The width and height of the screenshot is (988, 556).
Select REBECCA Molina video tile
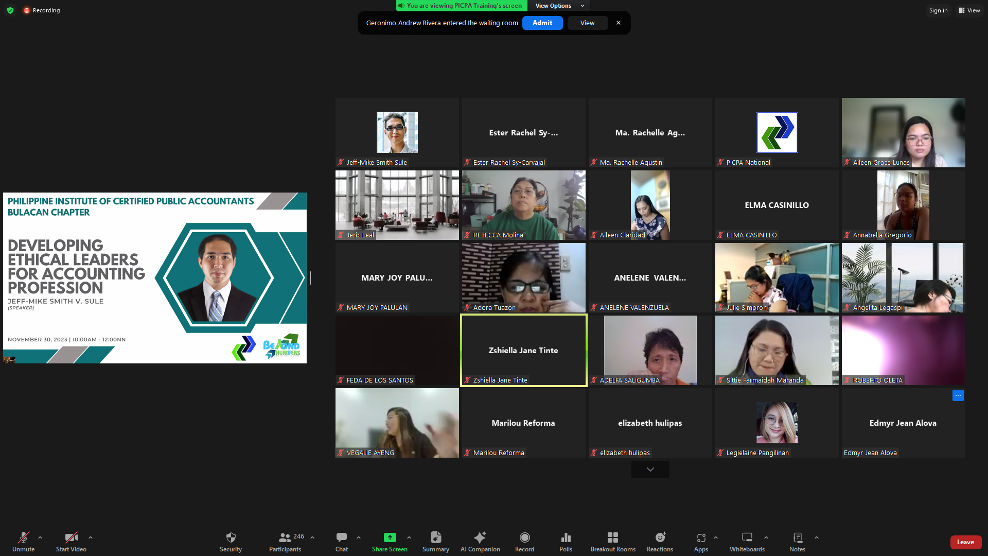(524, 205)
